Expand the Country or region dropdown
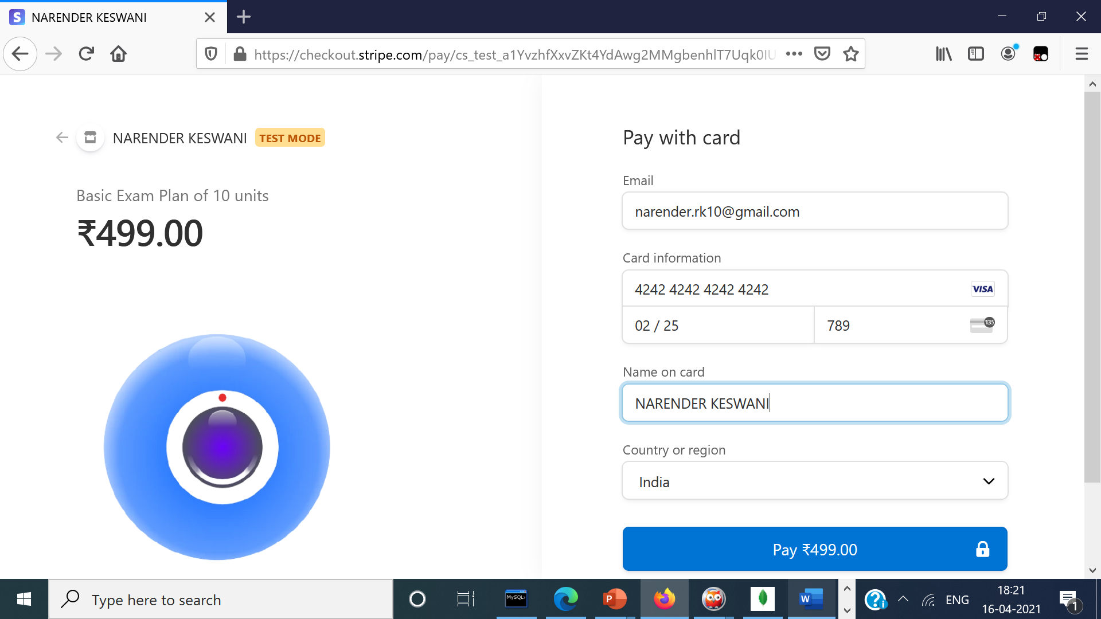 tap(815, 481)
